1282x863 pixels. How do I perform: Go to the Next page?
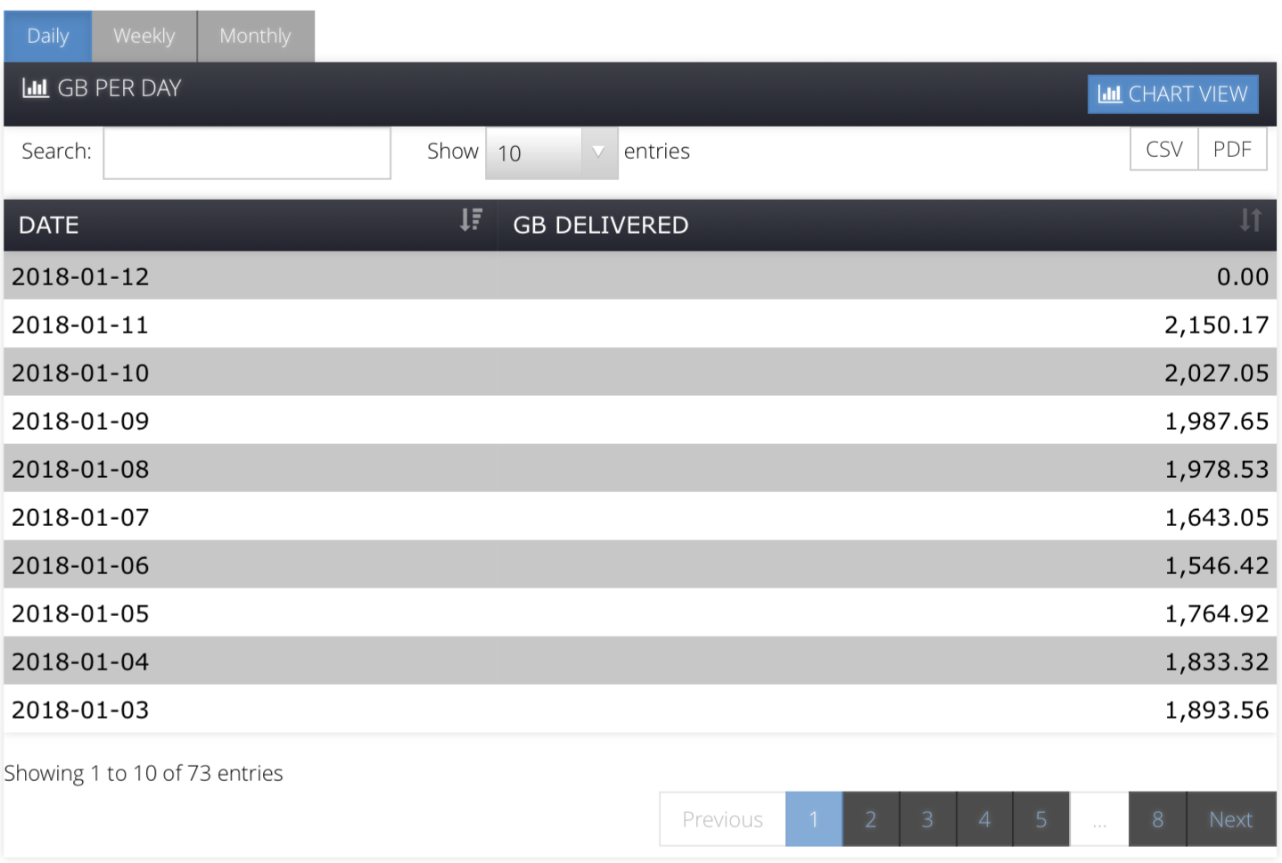pyautogui.click(x=1231, y=819)
